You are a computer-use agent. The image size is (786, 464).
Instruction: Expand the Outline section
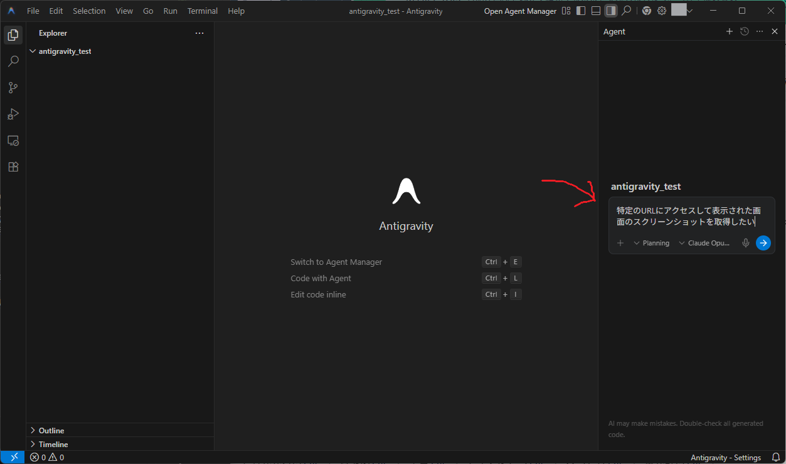[x=120, y=430]
